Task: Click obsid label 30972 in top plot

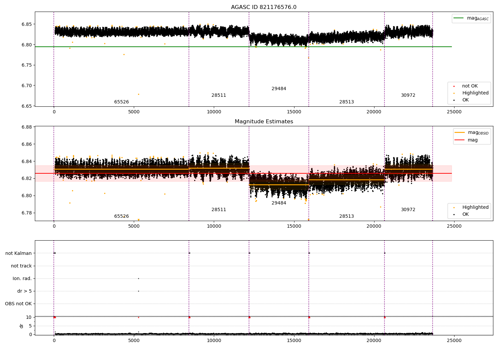Action: [408, 95]
